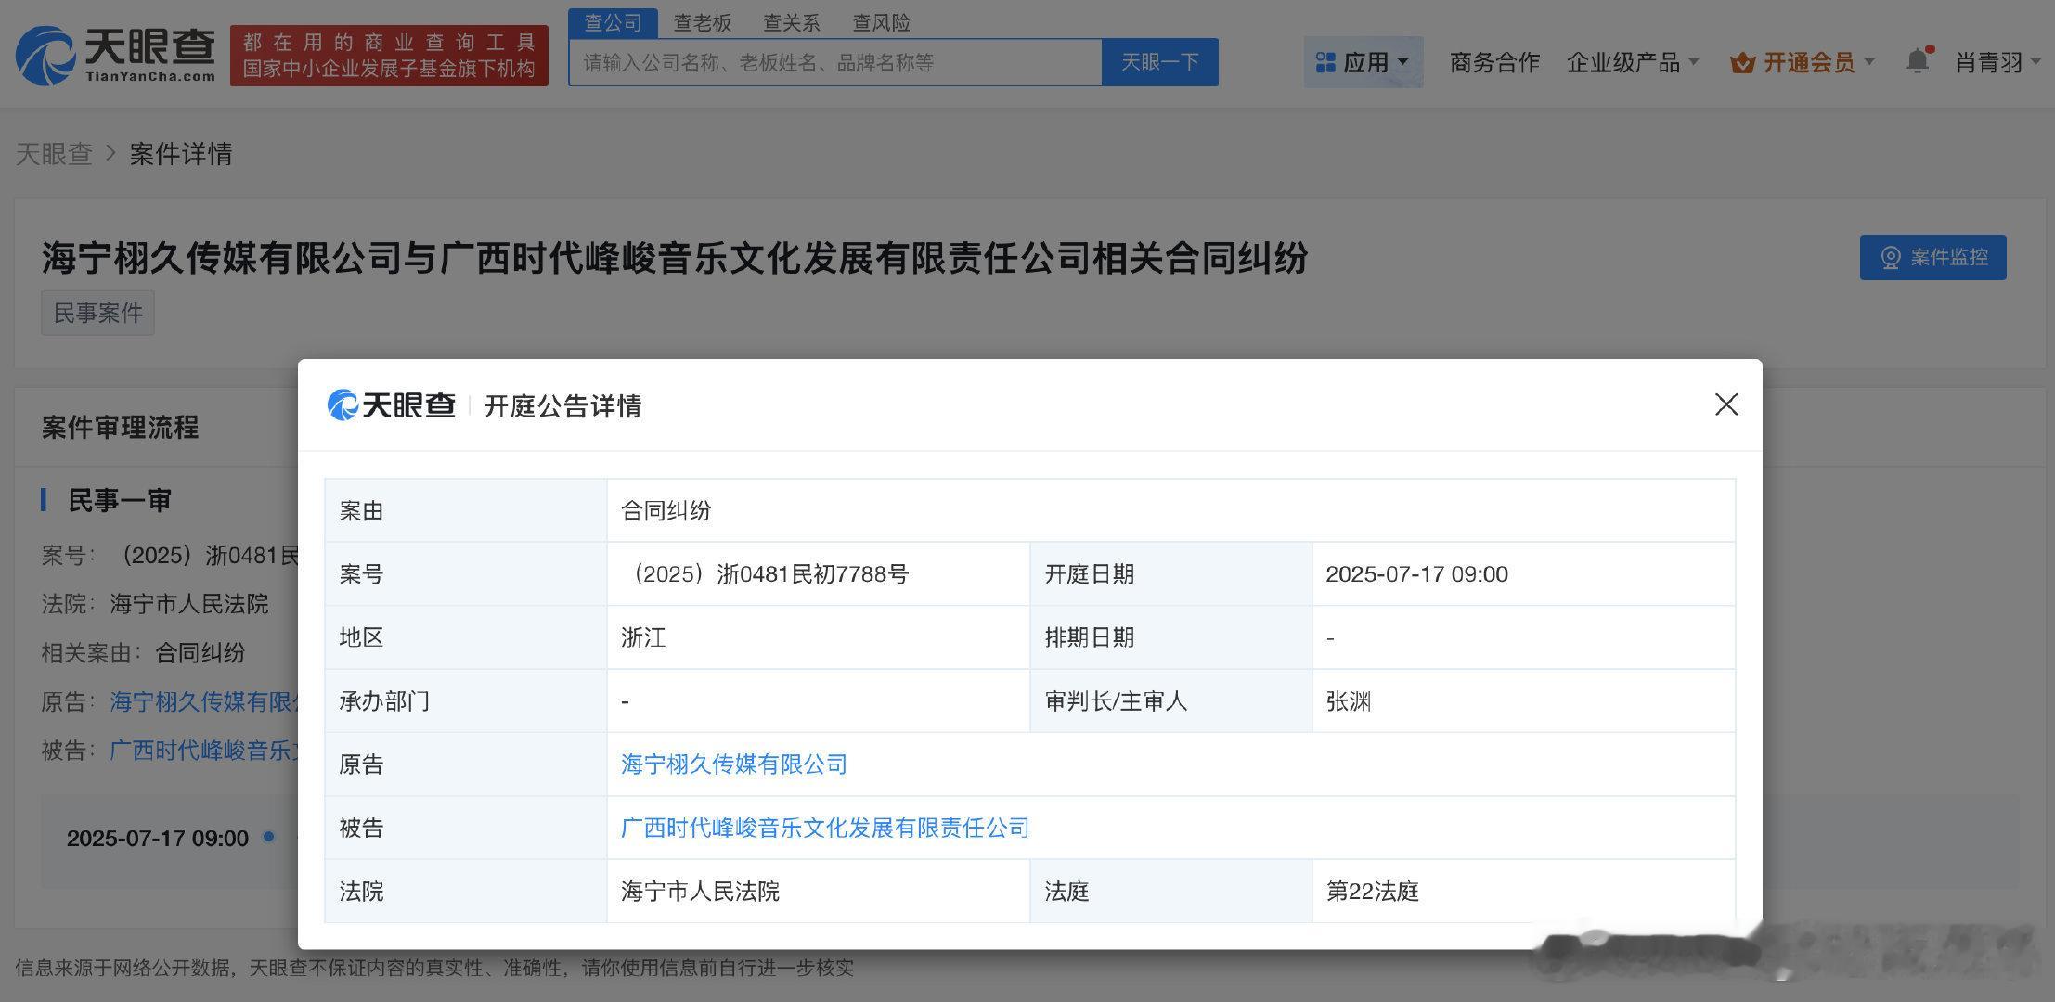This screenshot has height=1002, width=2055.
Task: Click the TianYanCha logo in the header
Action: coord(116,56)
